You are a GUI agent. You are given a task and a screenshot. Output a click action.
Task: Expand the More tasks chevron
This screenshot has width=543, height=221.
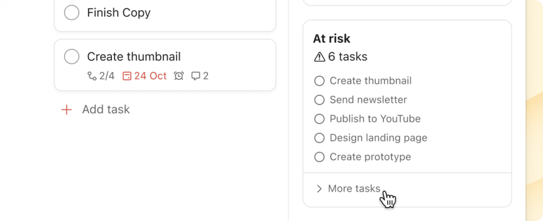coord(320,189)
